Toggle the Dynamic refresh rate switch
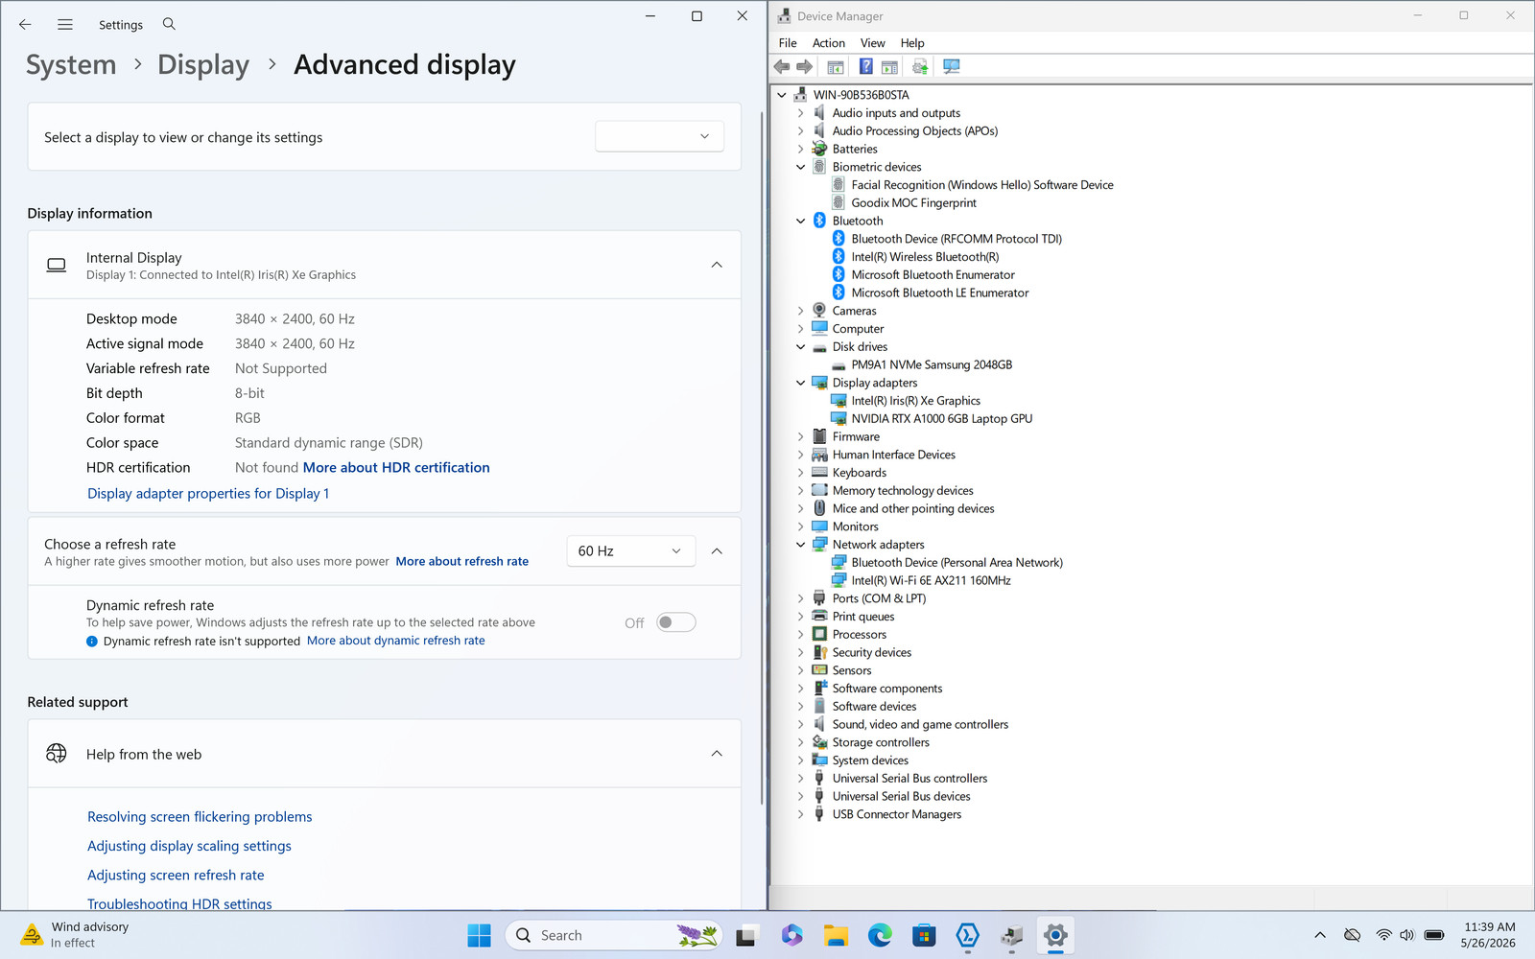Screen dimensions: 1535x959 [675, 622]
